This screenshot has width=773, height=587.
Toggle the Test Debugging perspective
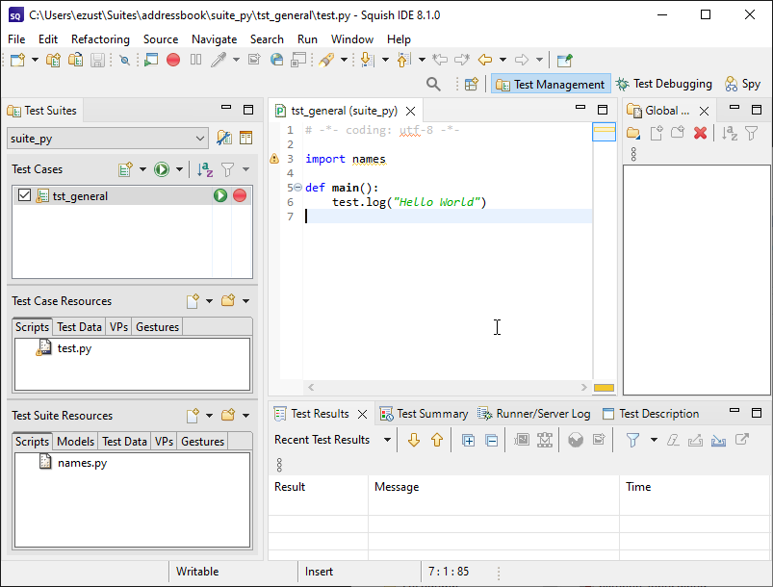(x=664, y=84)
